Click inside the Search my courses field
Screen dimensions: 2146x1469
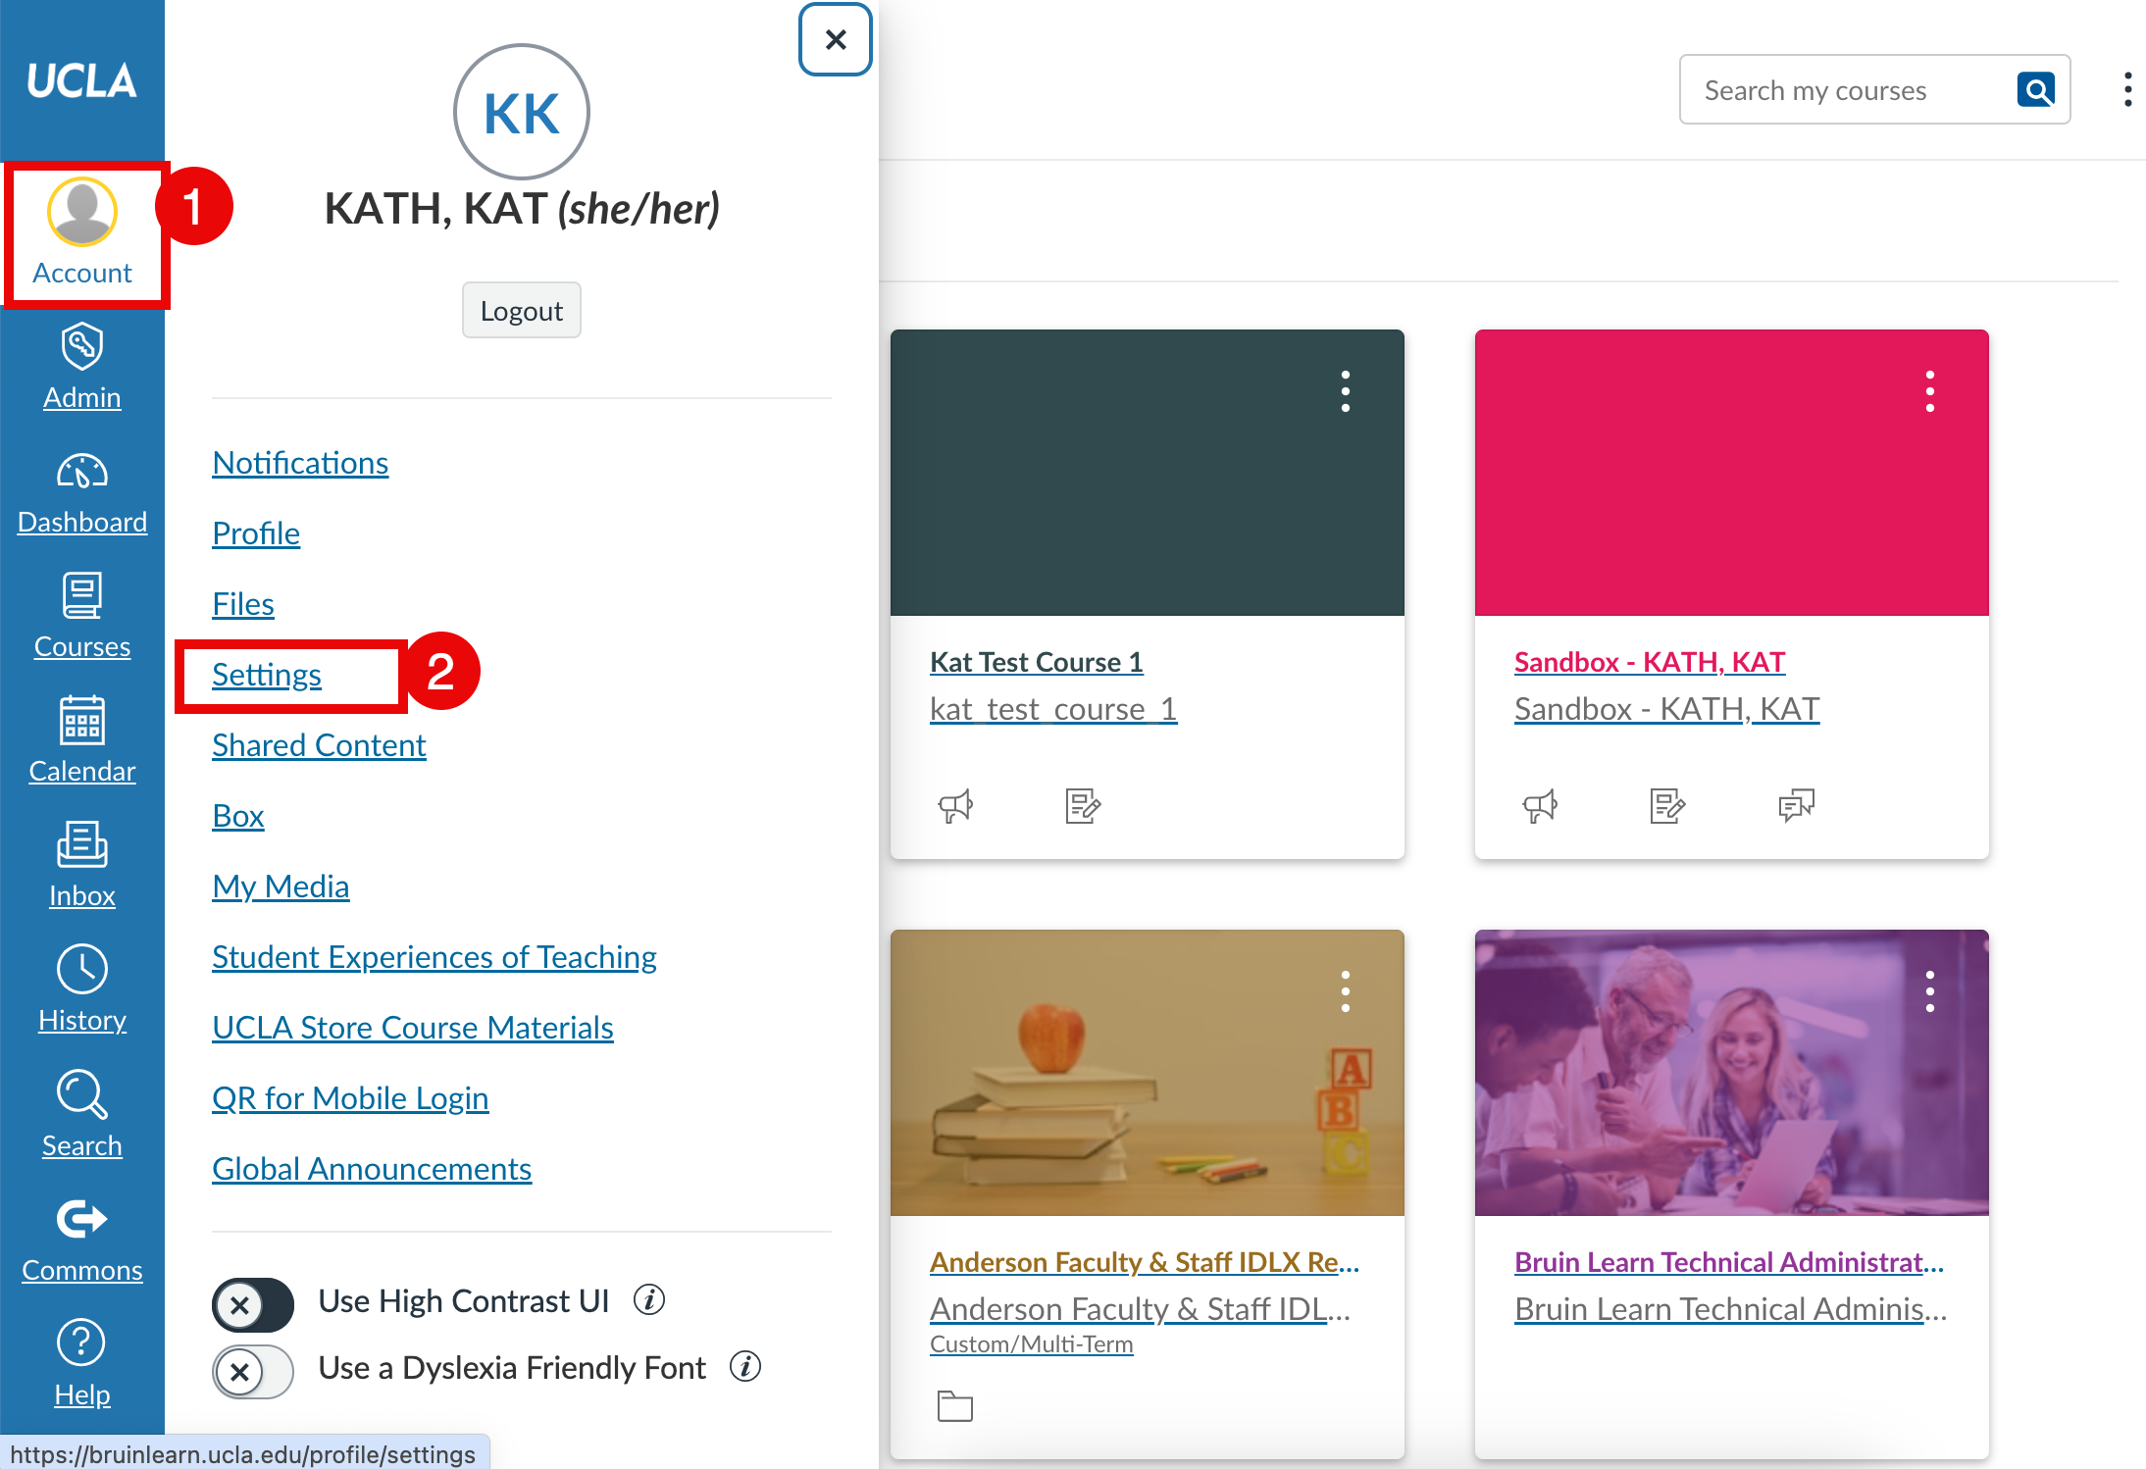(1844, 89)
